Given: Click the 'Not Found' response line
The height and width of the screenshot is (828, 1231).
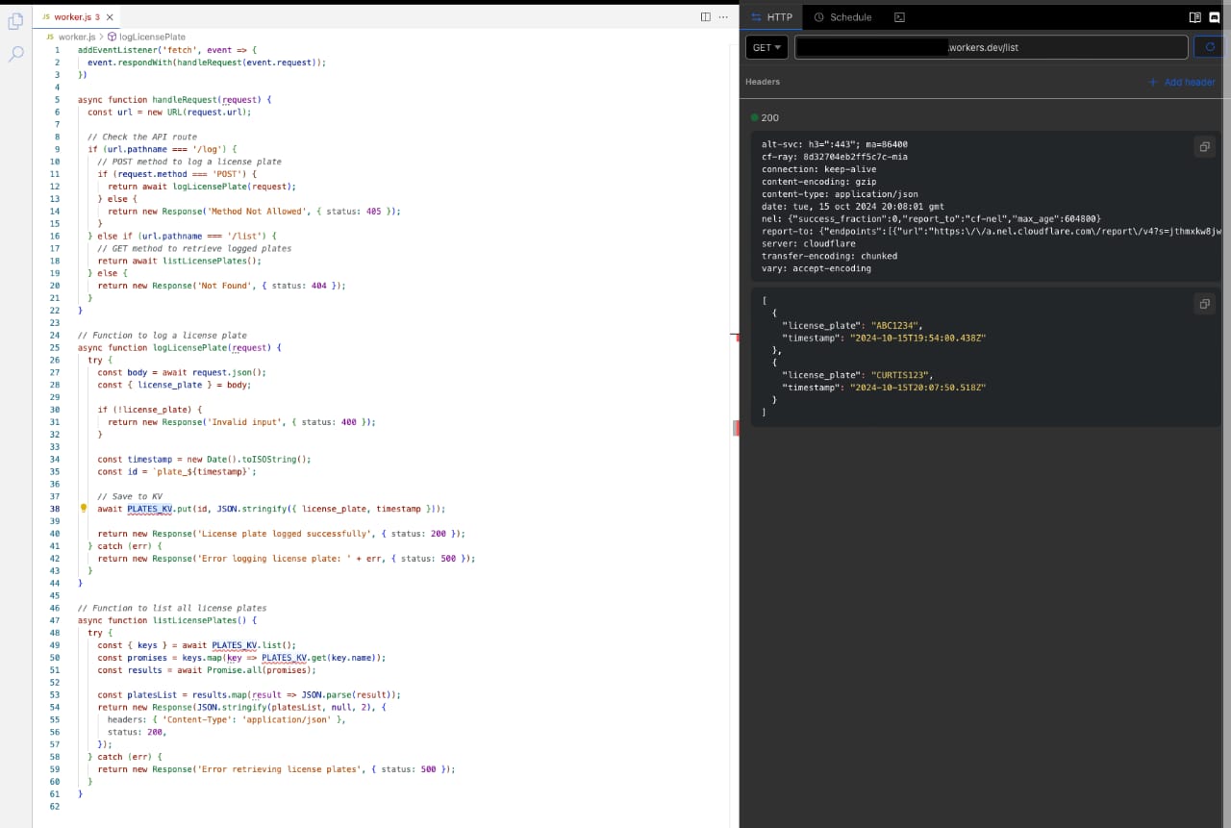Looking at the screenshot, I should 221,287.
